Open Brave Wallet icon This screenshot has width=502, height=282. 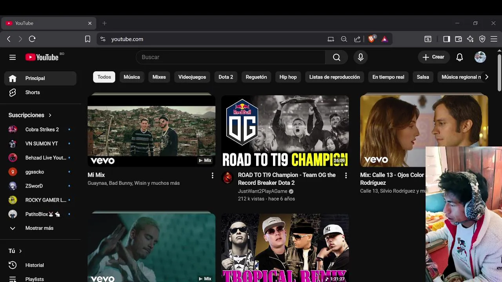458,39
